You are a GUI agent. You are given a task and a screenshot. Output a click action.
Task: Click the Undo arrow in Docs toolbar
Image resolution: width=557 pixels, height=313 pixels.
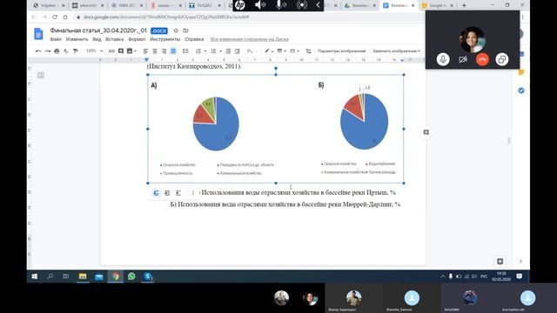[x=38, y=51]
